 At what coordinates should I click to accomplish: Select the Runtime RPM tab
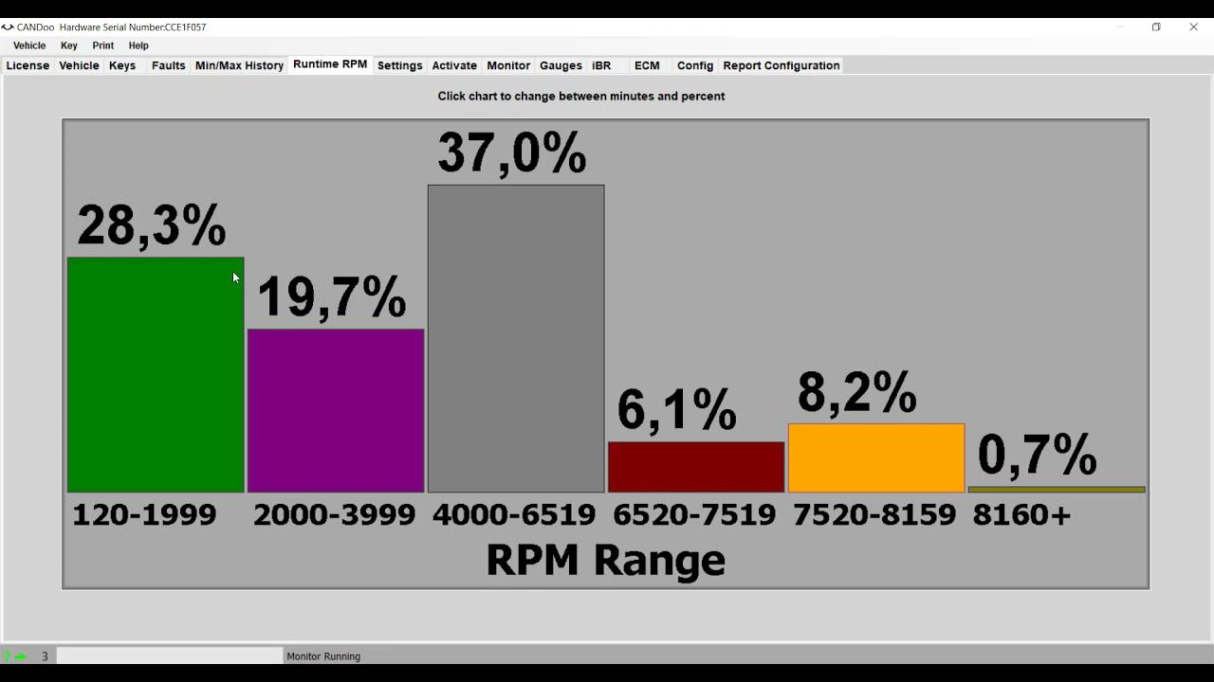(330, 64)
